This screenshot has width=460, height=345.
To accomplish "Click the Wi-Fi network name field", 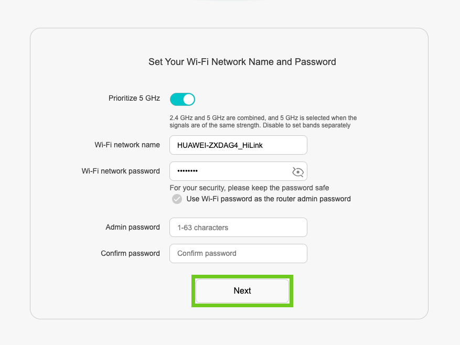I will pyautogui.click(x=238, y=145).
